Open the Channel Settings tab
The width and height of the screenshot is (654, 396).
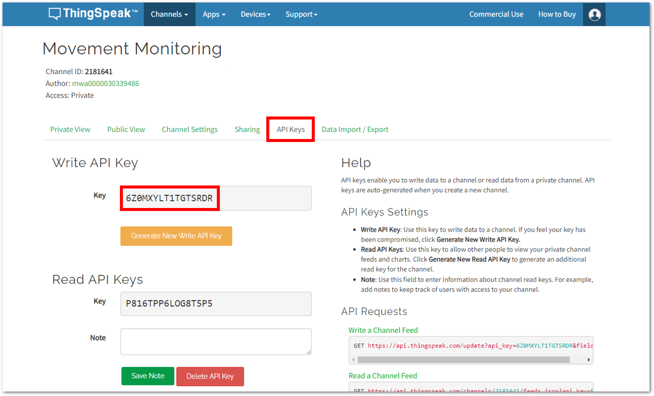tap(190, 129)
